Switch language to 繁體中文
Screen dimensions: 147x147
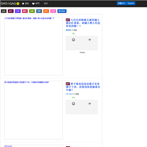pyautogui.click(x=122, y=3)
